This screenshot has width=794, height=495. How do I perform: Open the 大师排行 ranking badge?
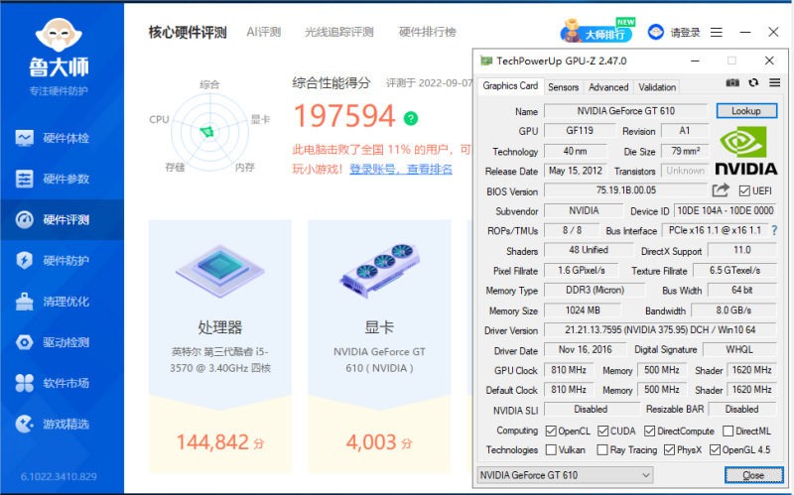(x=597, y=32)
